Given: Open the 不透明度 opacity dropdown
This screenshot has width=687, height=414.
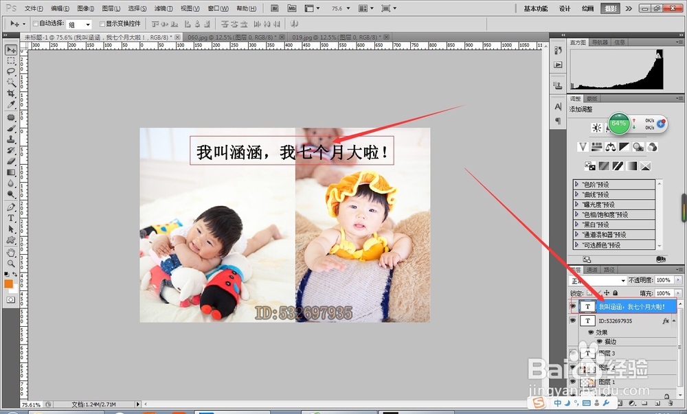Looking at the screenshot, I should coord(677,280).
